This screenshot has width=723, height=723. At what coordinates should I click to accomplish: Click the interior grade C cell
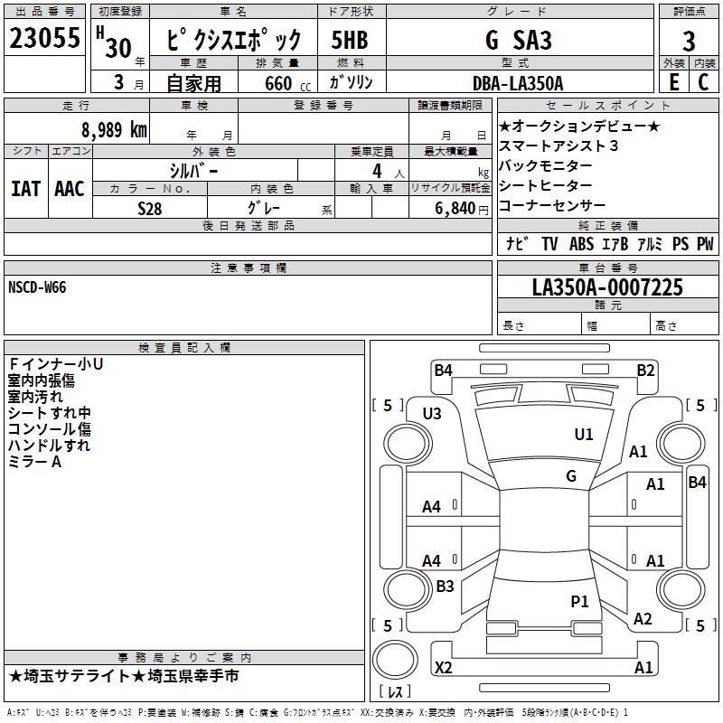[704, 82]
